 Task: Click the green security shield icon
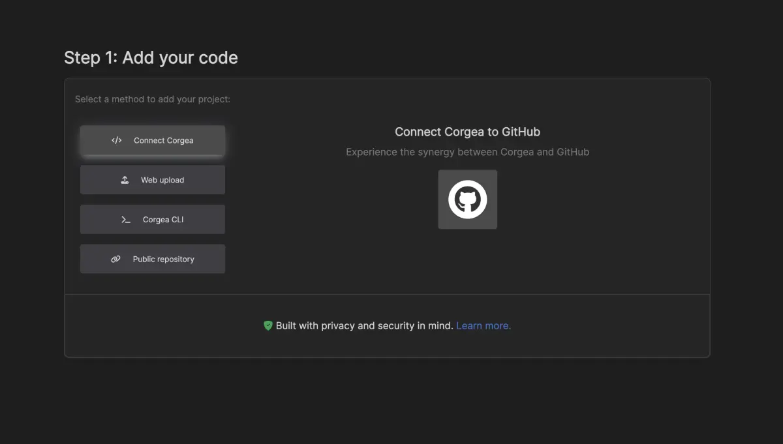tap(268, 325)
